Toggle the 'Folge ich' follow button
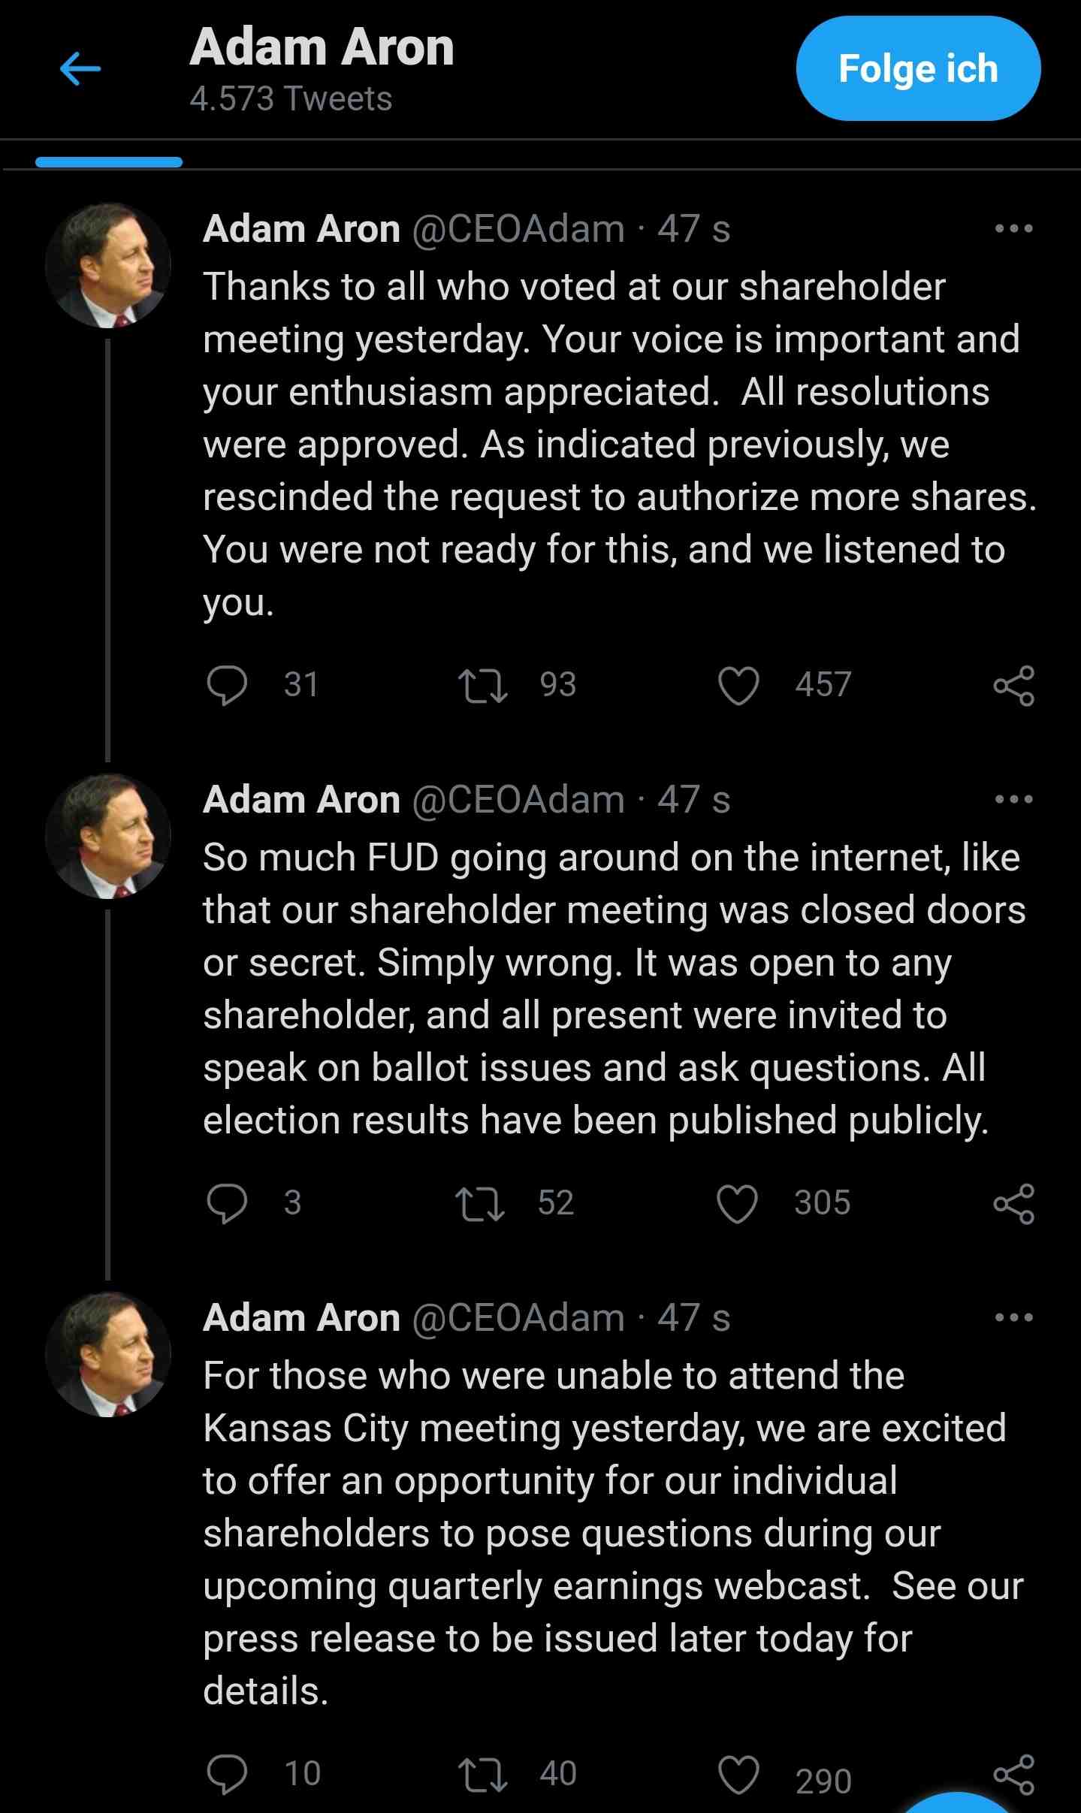This screenshot has width=1081, height=1813. pos(918,68)
